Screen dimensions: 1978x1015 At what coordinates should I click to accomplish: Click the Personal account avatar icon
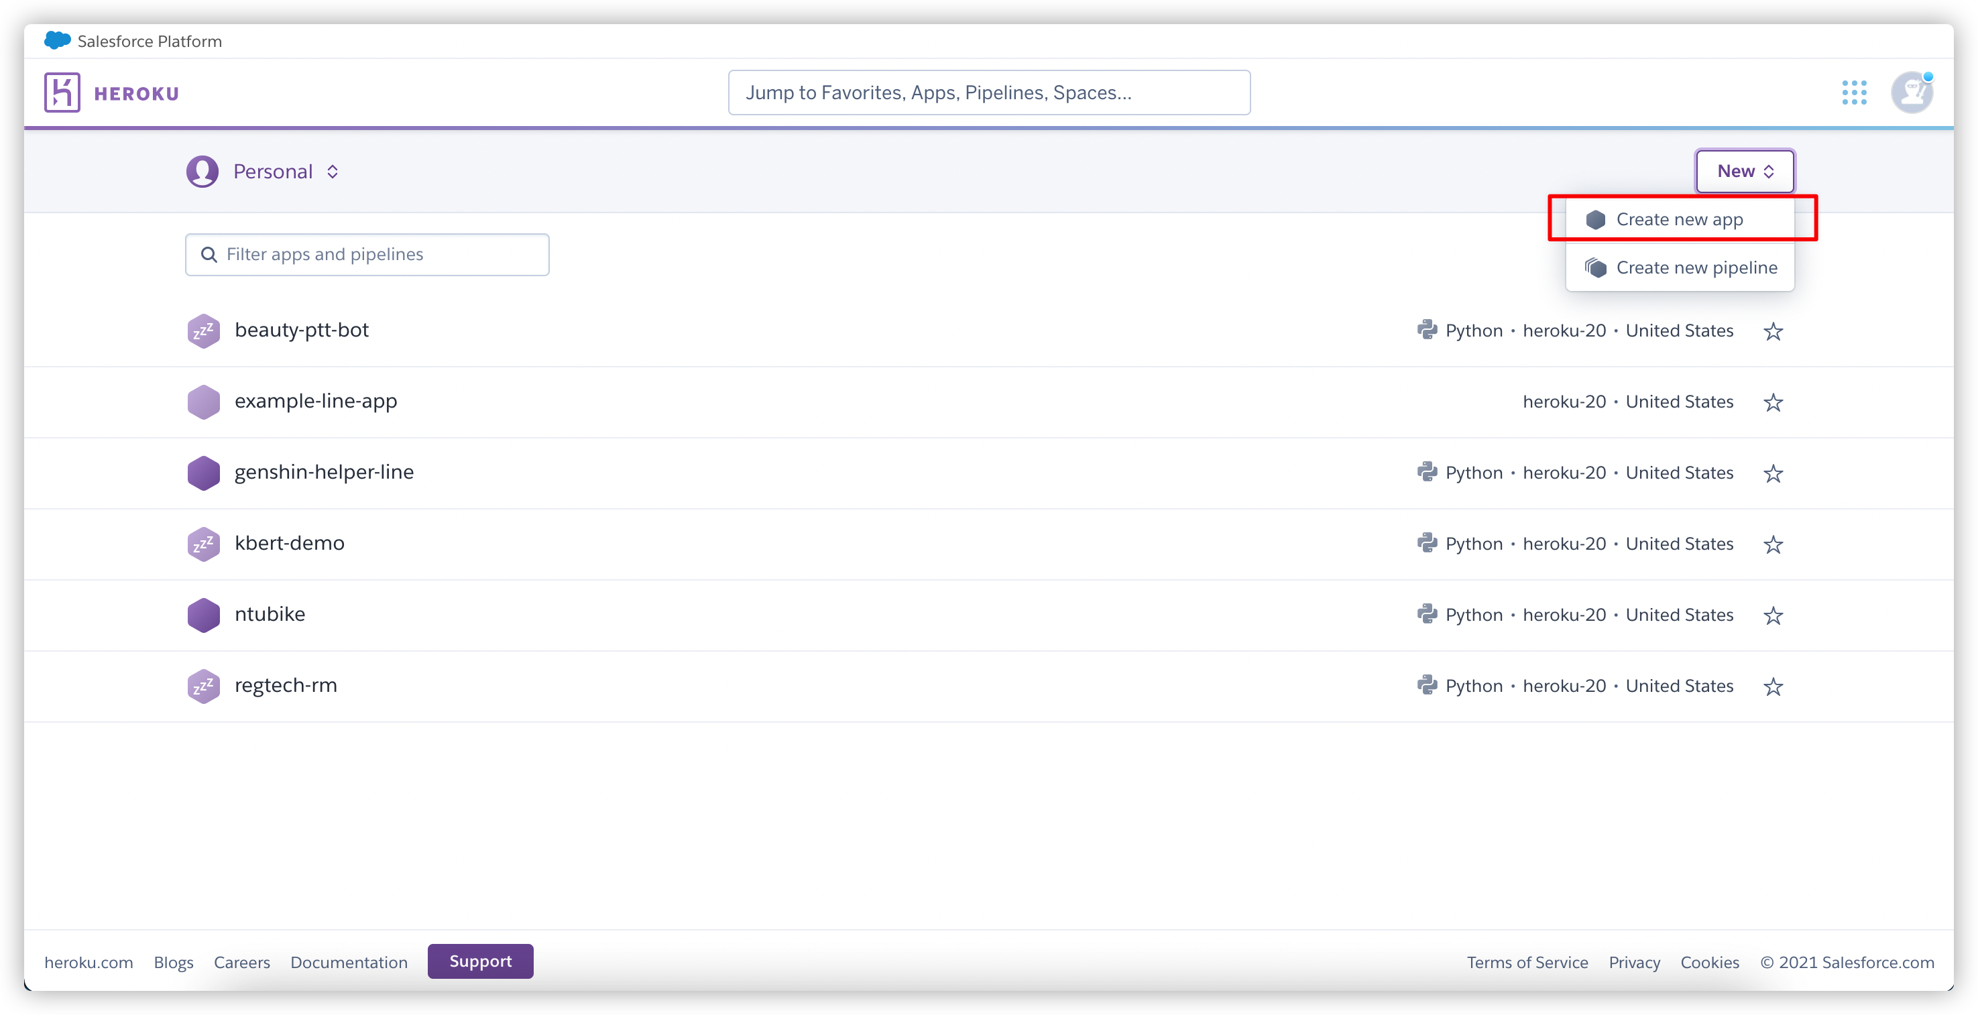click(x=202, y=171)
